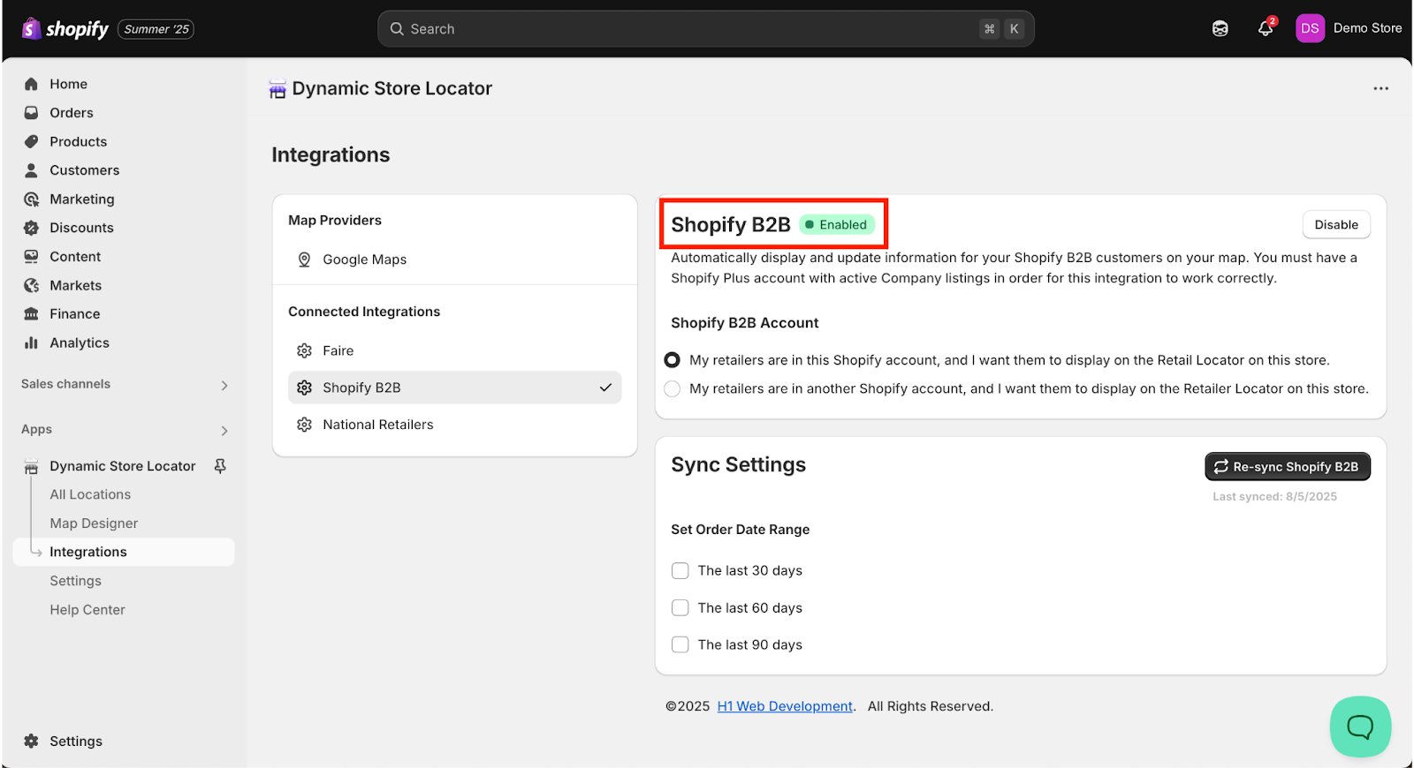Viewport: 1414px width, 768px height.
Task: Select Faire integration
Action: click(x=454, y=350)
